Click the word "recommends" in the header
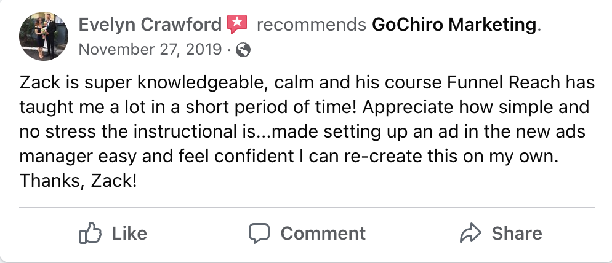The image size is (612, 263). coord(310,25)
